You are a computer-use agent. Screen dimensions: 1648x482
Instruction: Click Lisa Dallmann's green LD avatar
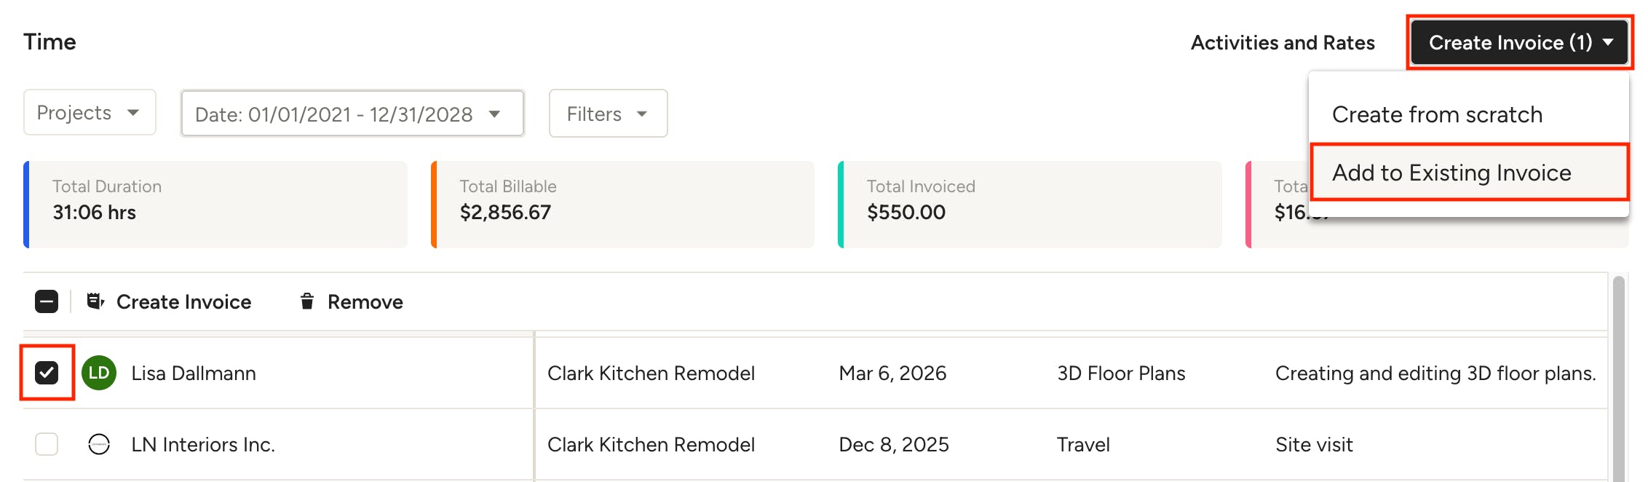(x=99, y=373)
